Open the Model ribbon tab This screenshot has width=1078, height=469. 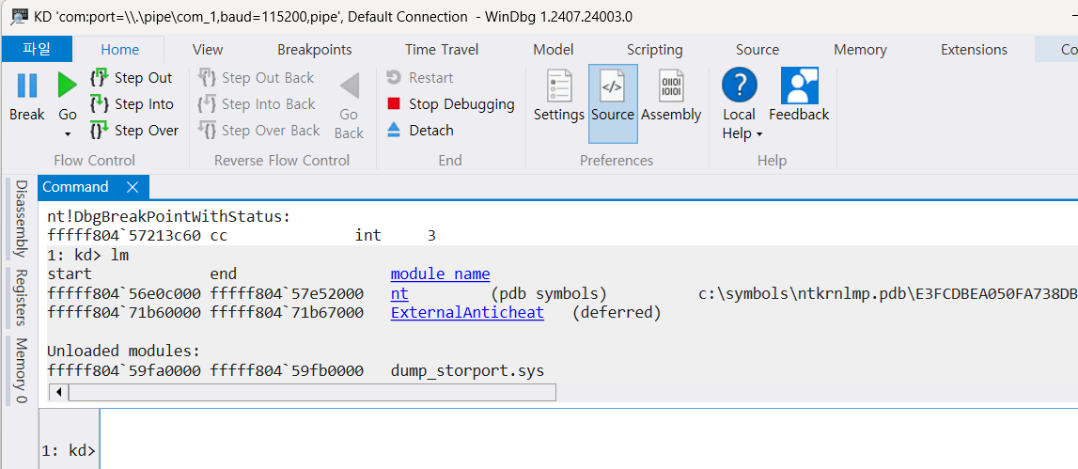[x=554, y=50]
